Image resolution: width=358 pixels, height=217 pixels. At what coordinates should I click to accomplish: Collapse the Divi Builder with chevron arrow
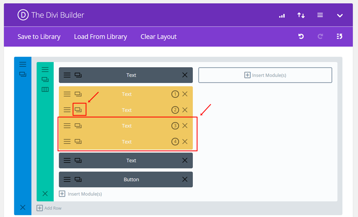(340, 15)
